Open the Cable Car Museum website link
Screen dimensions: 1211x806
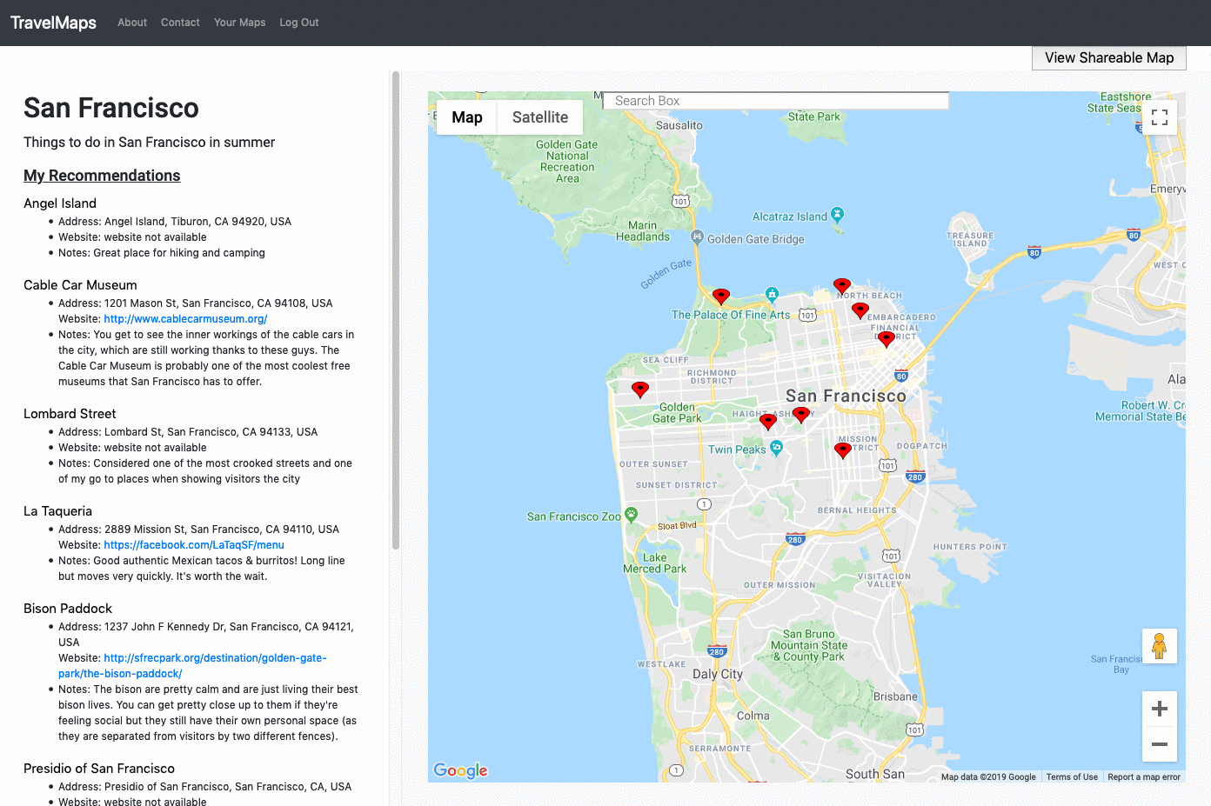click(185, 319)
